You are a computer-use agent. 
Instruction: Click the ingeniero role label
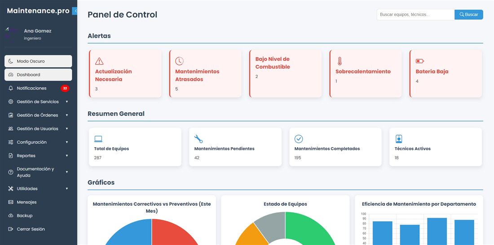pos(32,39)
